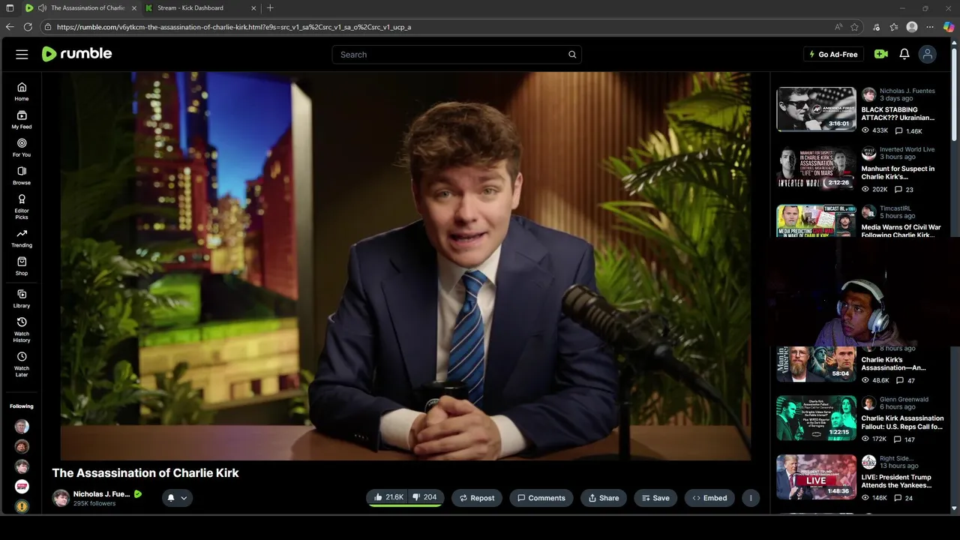
Task: Click the 295K followers text
Action: (94, 503)
